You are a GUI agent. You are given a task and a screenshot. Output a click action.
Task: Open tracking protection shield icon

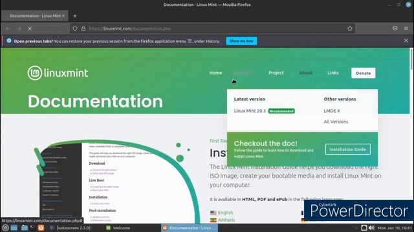tap(75, 28)
